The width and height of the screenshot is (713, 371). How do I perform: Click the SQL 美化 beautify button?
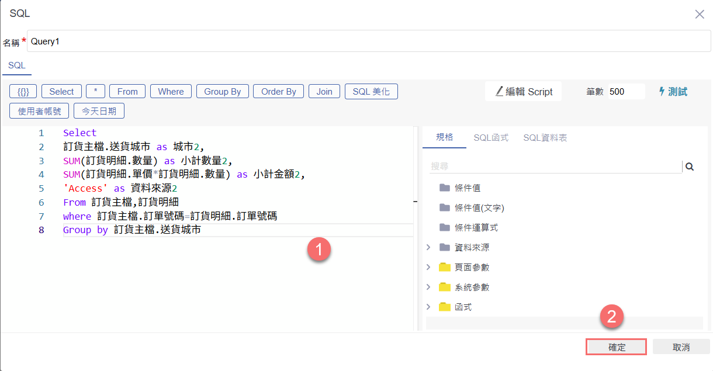pos(371,92)
